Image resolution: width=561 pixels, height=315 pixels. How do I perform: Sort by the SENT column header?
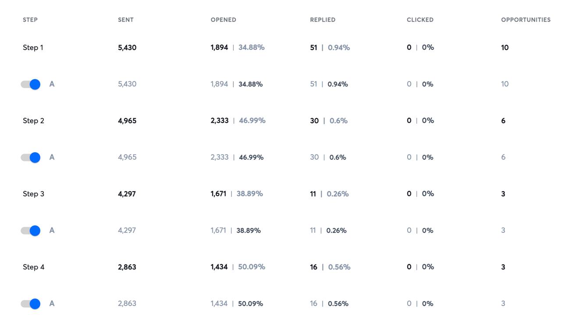[126, 20]
